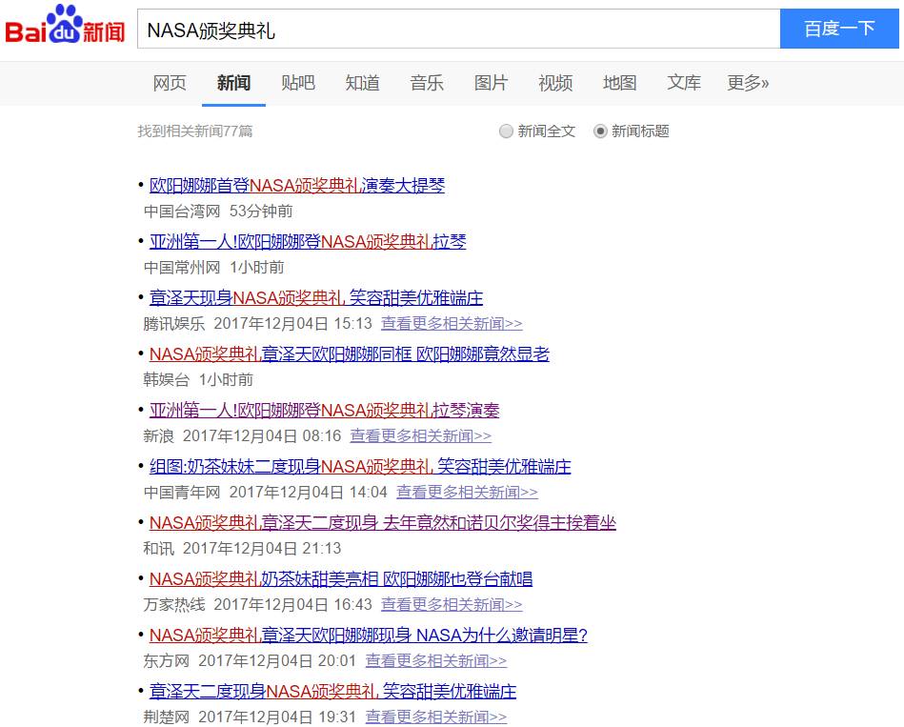The width and height of the screenshot is (904, 727).
Task: Open the 贴吧 tab
Action: coord(298,83)
